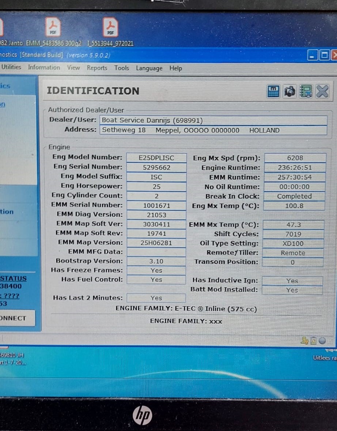Click the ENGINE FAMILY: xxx line
Viewport: 337px width, 431px height.
pyautogui.click(x=186, y=321)
